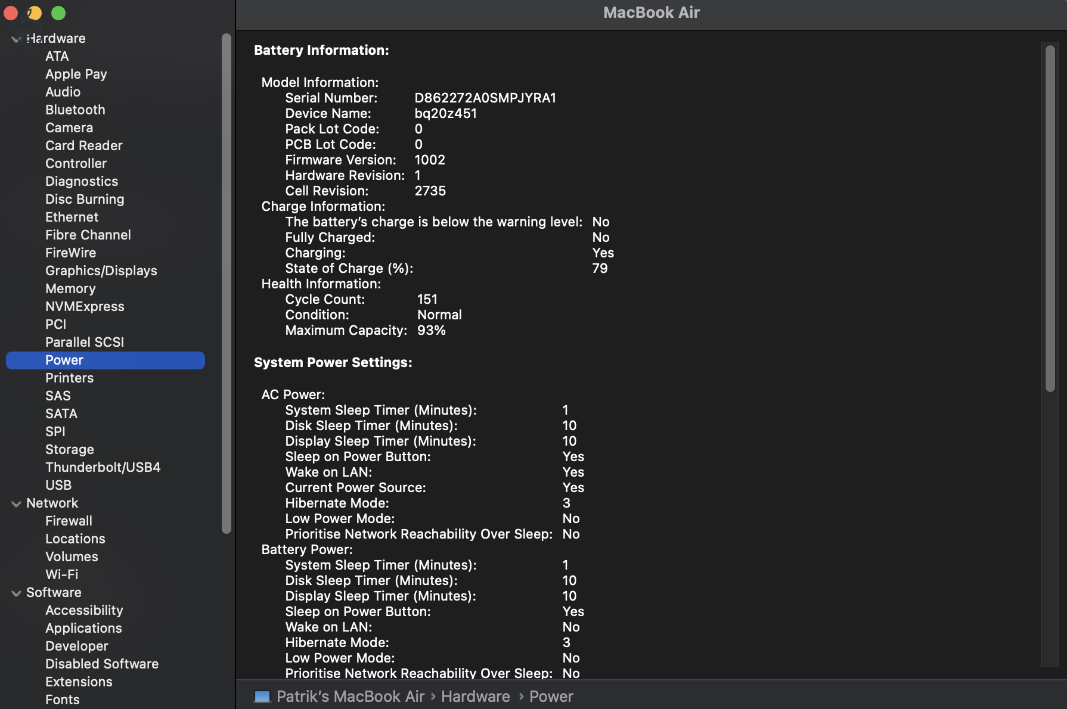
Task: Click the Condition value Normal
Action: 439,315
